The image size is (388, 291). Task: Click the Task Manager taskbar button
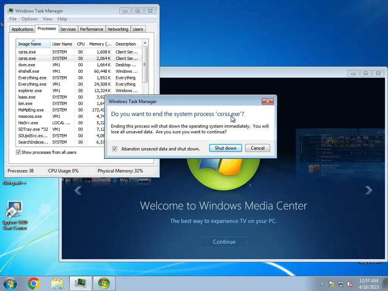point(80,283)
